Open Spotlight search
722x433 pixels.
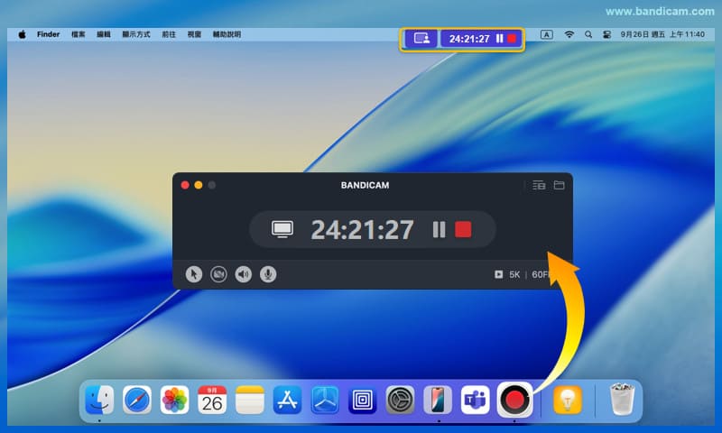click(x=588, y=34)
